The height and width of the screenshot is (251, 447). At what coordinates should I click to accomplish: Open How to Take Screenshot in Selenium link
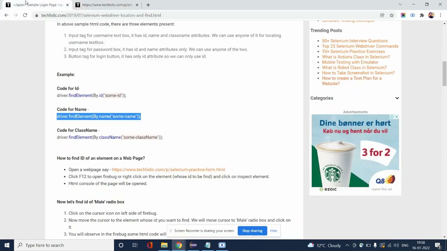358,73
